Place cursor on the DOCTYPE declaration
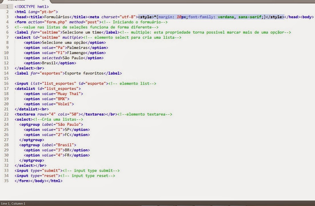315x206 pixels. (31, 6)
